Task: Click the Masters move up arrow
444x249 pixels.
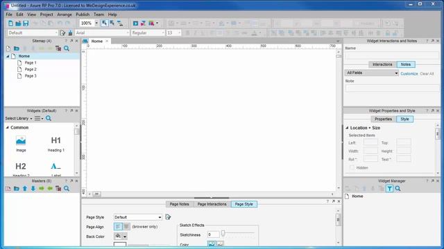Action: point(25,189)
